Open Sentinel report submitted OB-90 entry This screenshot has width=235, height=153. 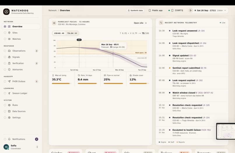192,71
